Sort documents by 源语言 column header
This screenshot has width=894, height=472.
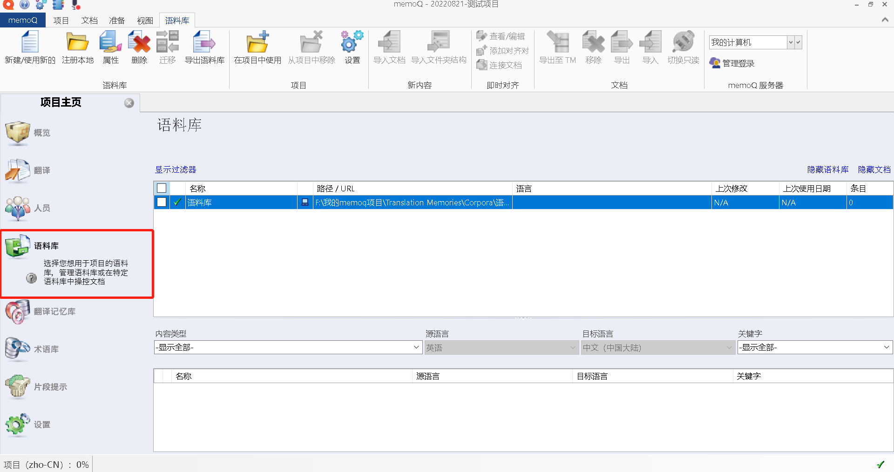[492, 376]
